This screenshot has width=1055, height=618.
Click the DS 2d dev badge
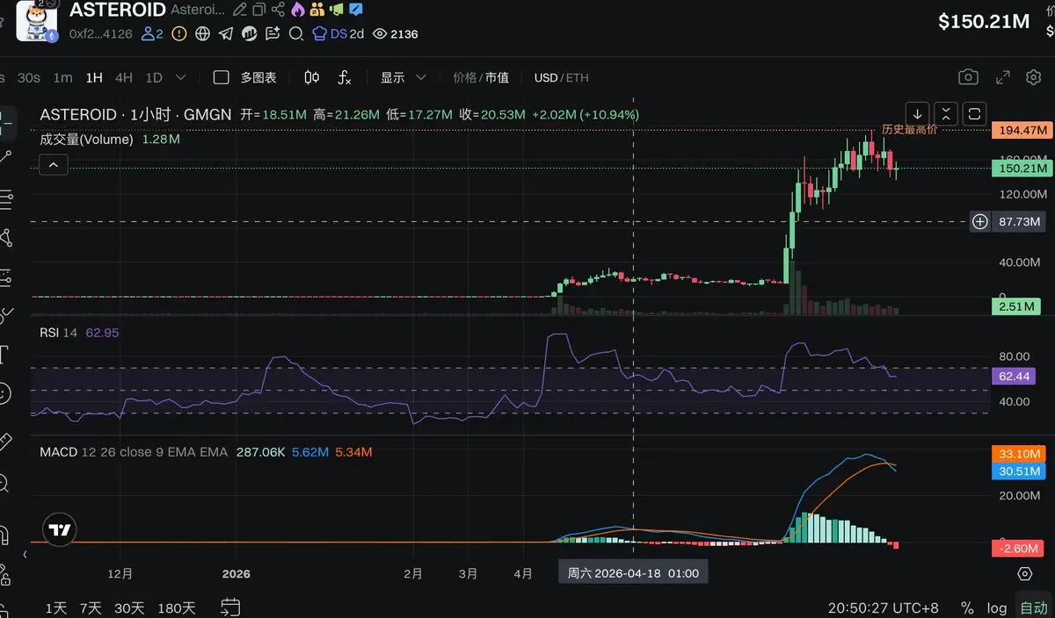[338, 33]
